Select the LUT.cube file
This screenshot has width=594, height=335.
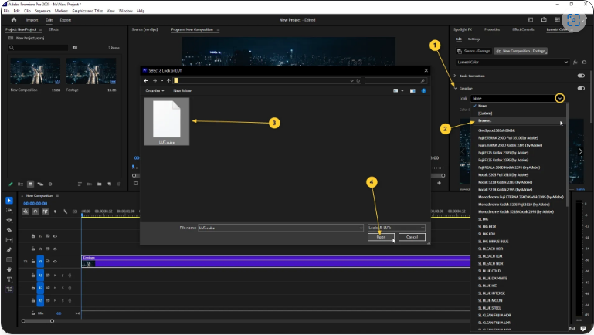pyautogui.click(x=167, y=121)
